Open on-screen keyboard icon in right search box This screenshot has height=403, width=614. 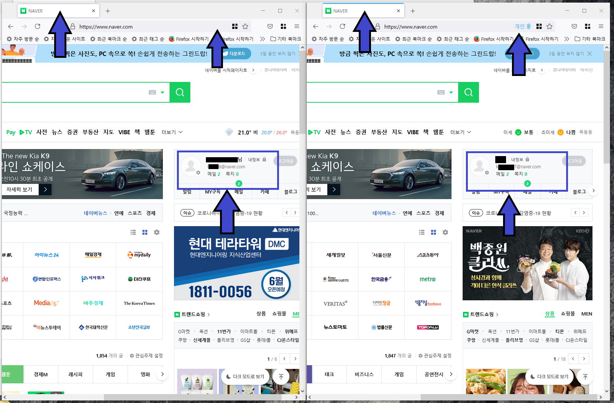click(441, 92)
